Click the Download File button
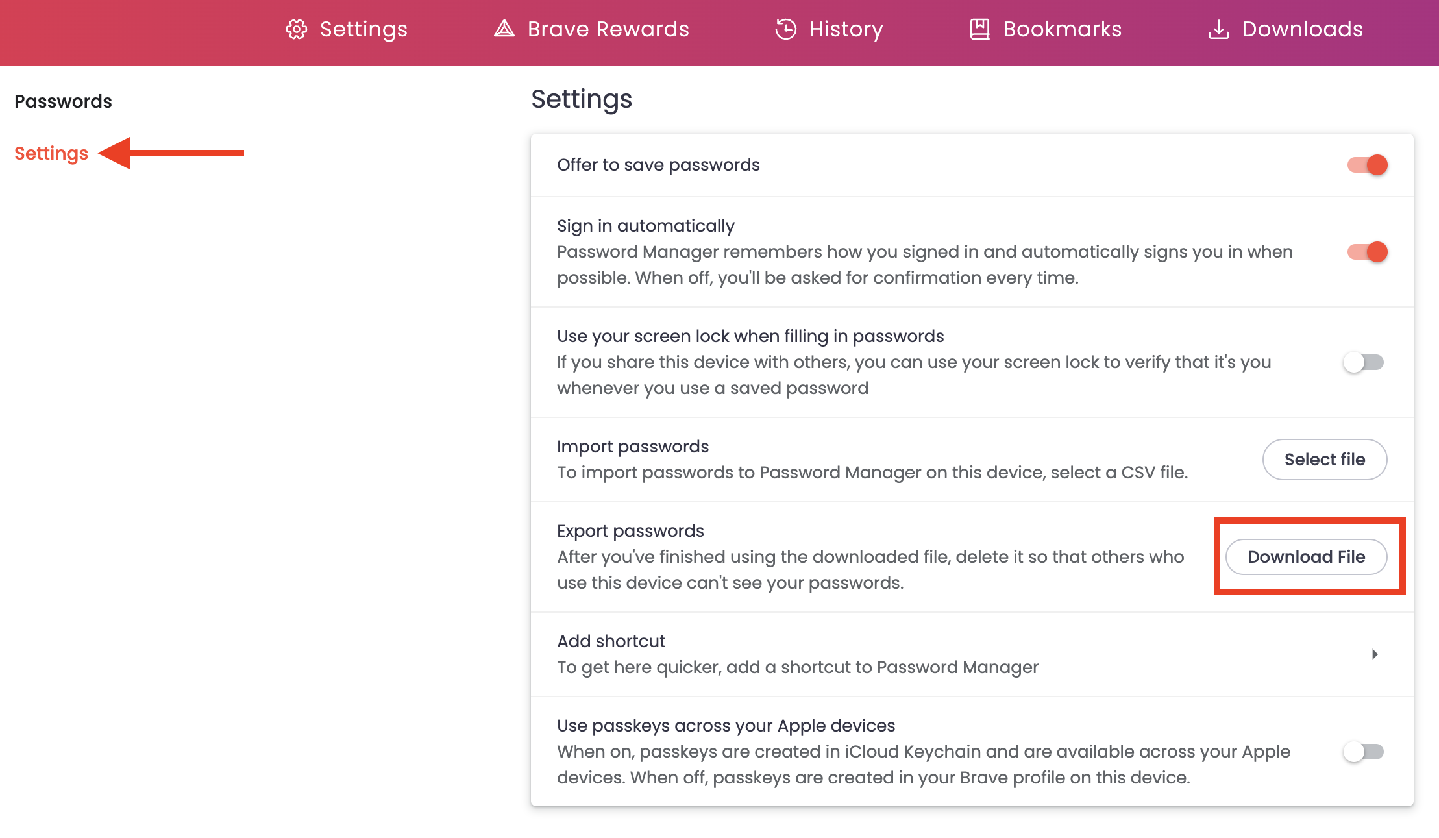 pos(1306,557)
